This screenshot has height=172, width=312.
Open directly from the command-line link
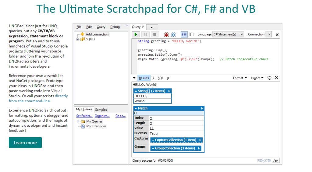[38, 98]
